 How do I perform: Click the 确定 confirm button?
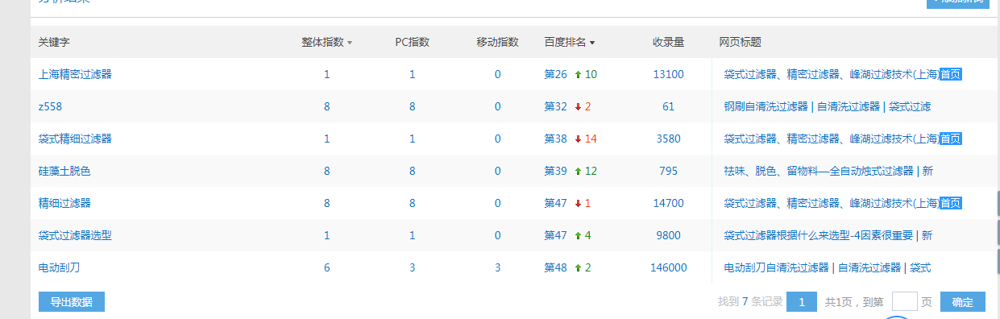963,302
